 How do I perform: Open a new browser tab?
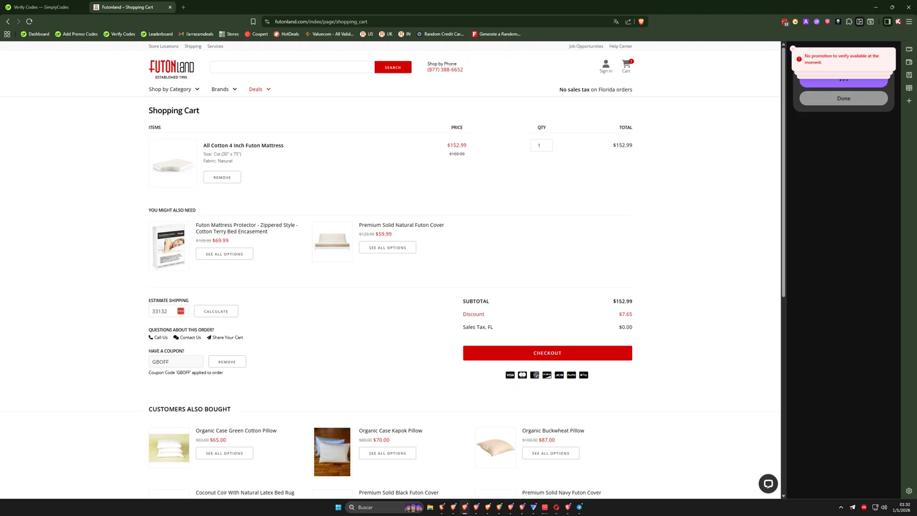coord(183,7)
